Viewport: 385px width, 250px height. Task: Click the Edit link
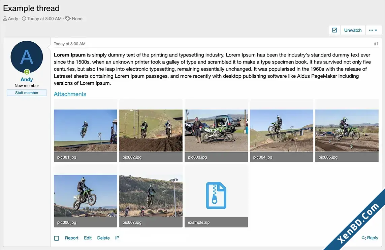coord(88,238)
